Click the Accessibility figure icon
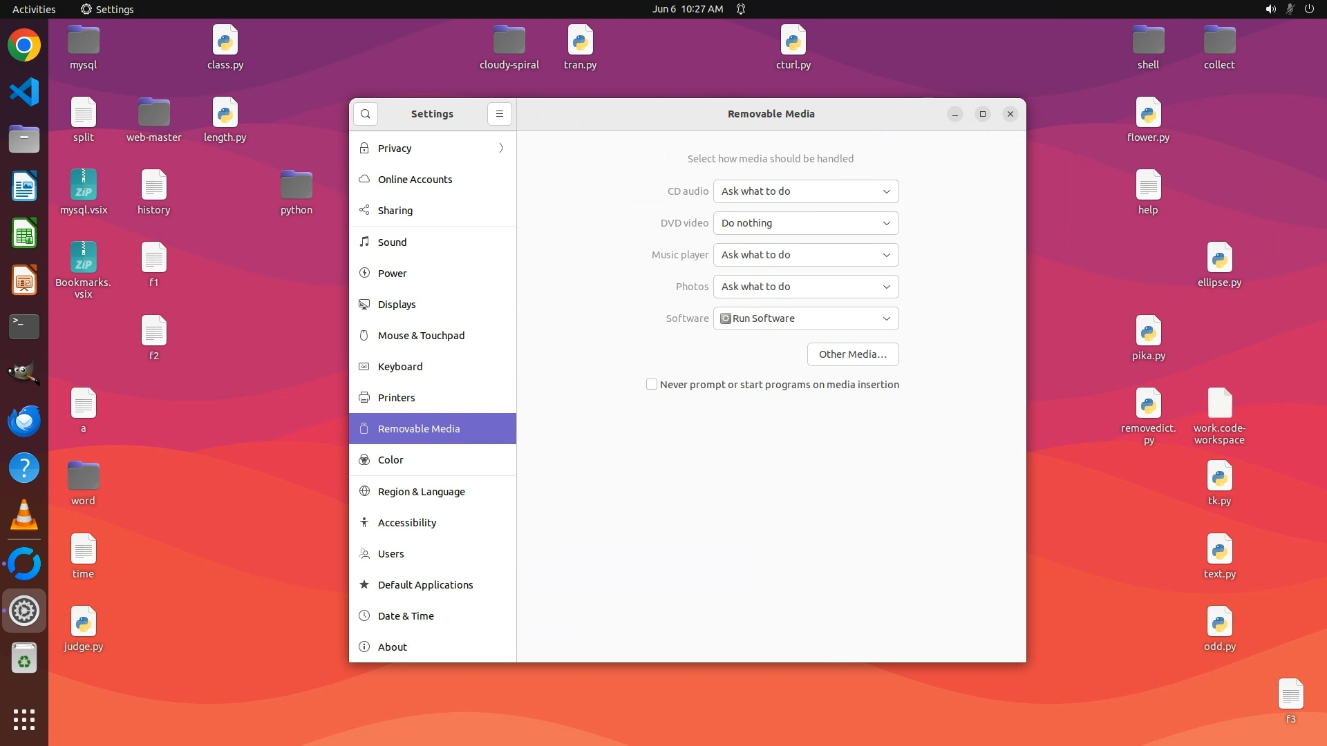This screenshot has height=746, width=1327. coord(364,522)
